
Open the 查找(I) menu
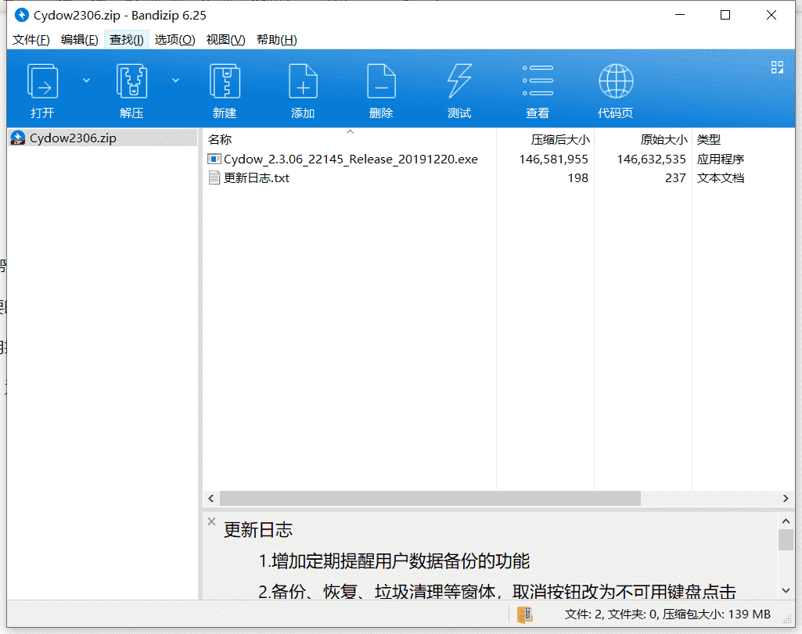click(126, 40)
